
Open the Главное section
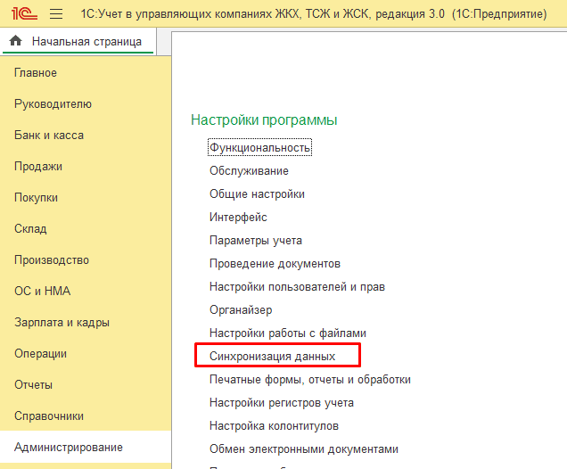(36, 73)
